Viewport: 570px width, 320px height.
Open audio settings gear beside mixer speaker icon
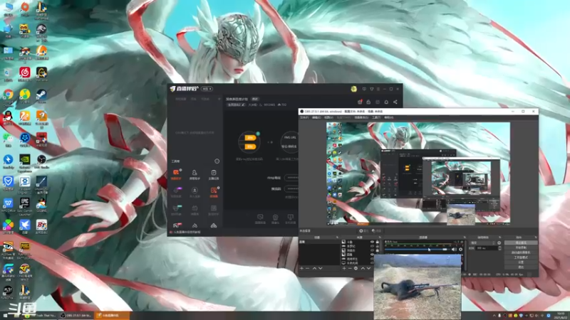coord(460,250)
